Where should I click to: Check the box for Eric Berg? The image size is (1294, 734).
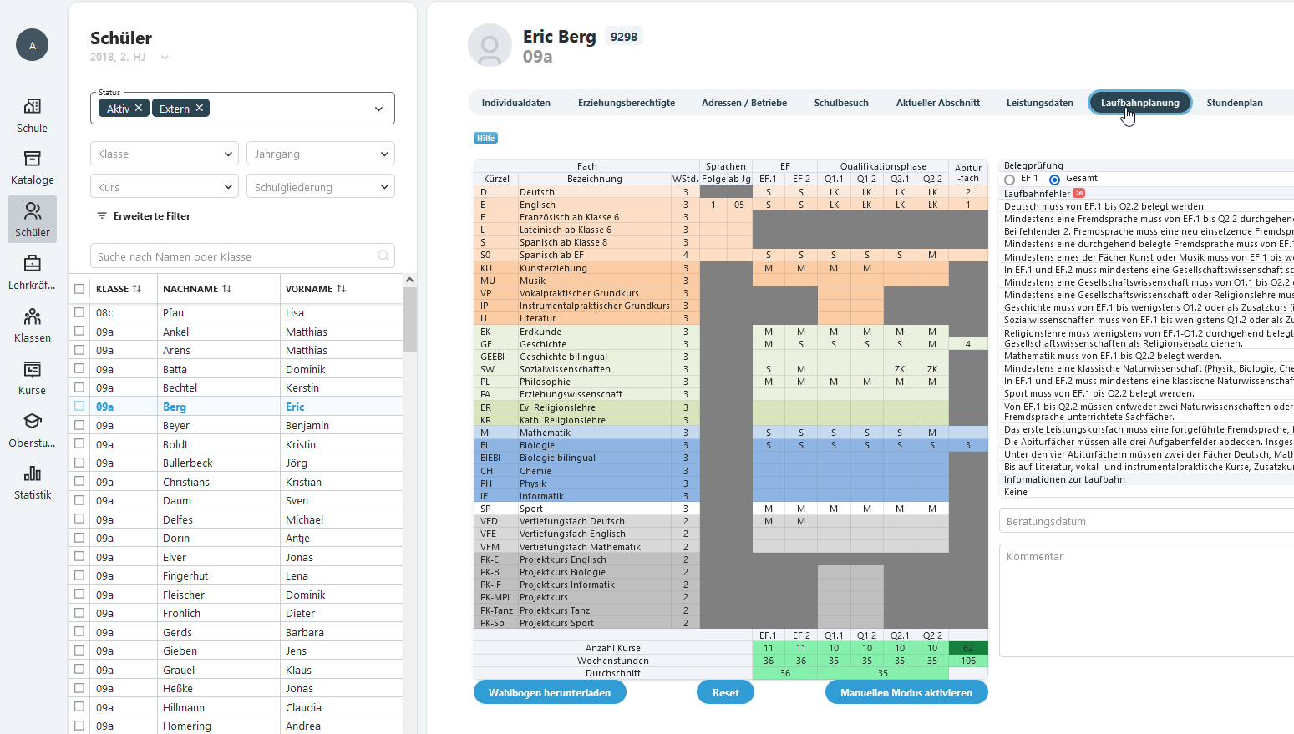click(x=79, y=407)
